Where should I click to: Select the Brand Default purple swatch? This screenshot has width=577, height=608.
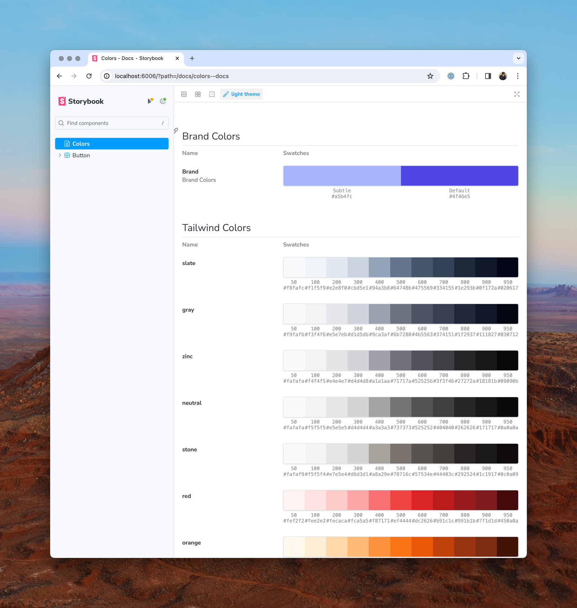pyautogui.click(x=459, y=175)
